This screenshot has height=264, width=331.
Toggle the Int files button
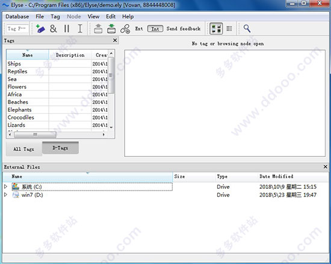tap(155, 29)
